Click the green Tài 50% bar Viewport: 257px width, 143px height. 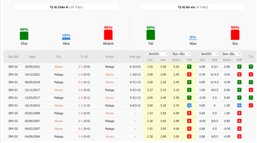151,35
